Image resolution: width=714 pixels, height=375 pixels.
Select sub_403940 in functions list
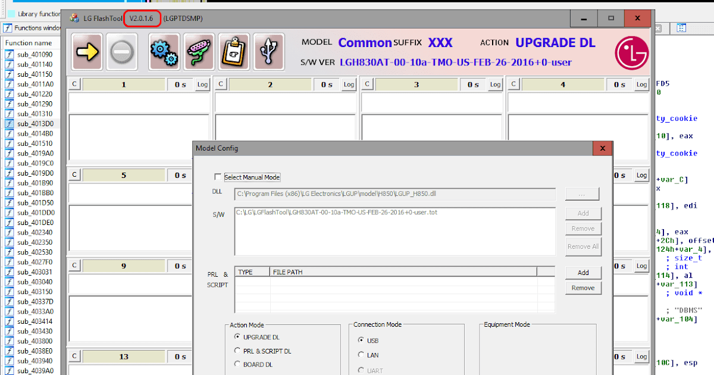pyautogui.click(x=35, y=361)
